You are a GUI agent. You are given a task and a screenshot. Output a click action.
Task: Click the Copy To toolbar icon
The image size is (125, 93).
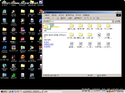88,18
